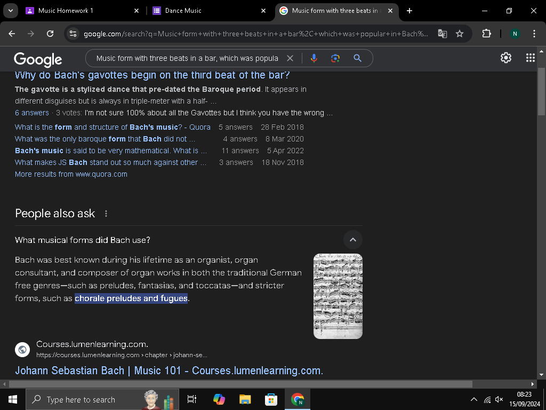Bookmark this page with the star icon

tap(460, 34)
